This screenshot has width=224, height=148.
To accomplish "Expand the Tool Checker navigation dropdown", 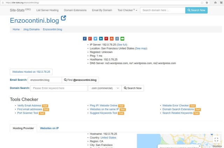I will (x=127, y=10).
